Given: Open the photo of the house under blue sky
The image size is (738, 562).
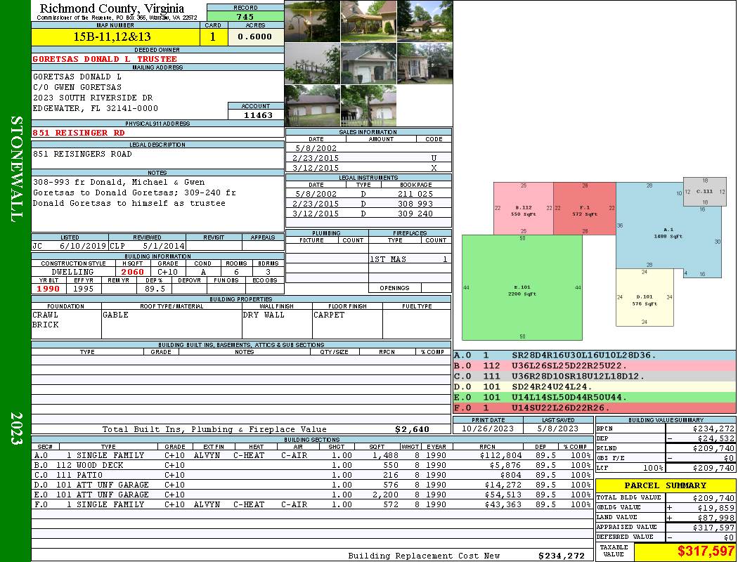Looking at the screenshot, I should (425, 21).
